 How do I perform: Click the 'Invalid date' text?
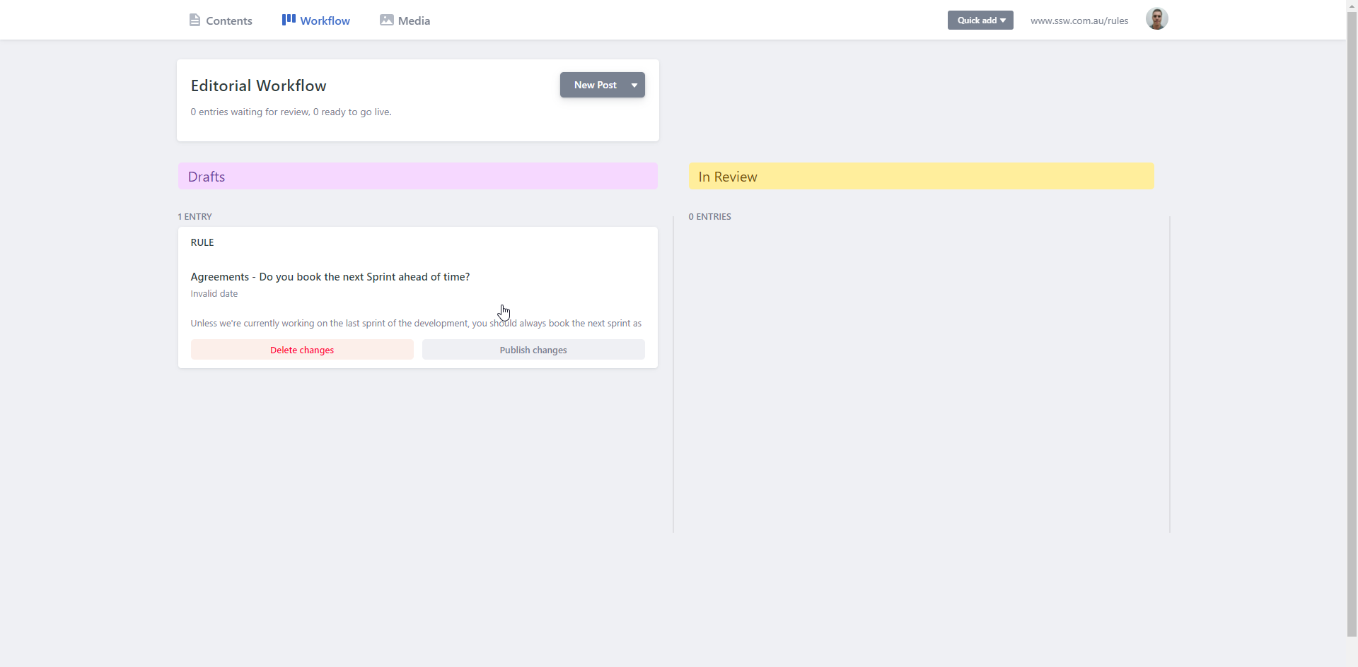214,294
